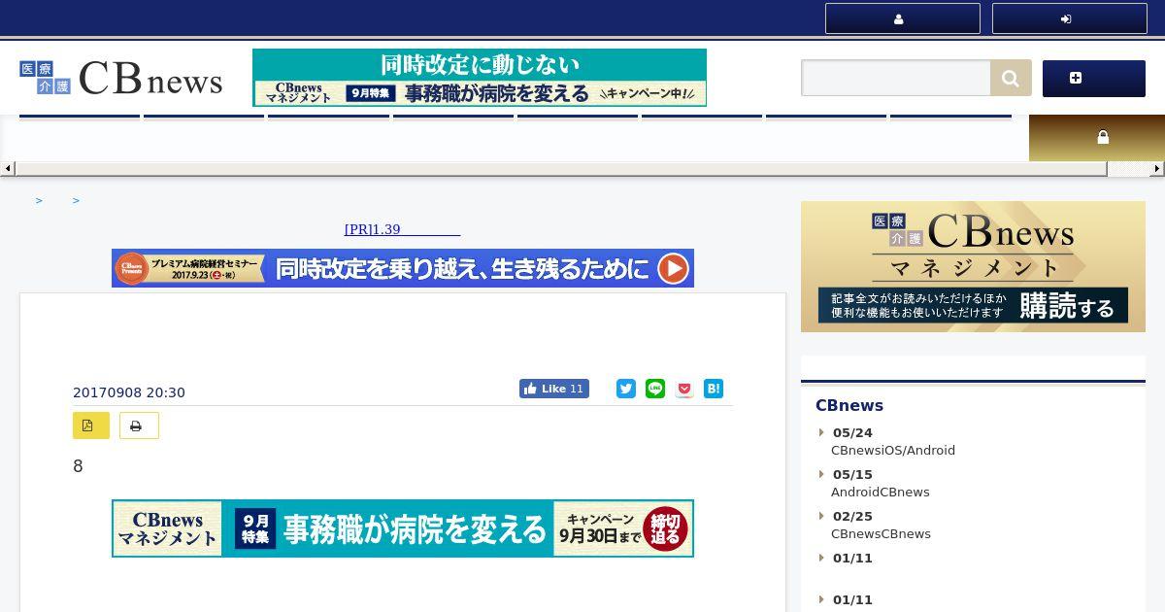1165x612 pixels.
Task: Click top banner 事務職が病院を変える
Action: point(480,78)
